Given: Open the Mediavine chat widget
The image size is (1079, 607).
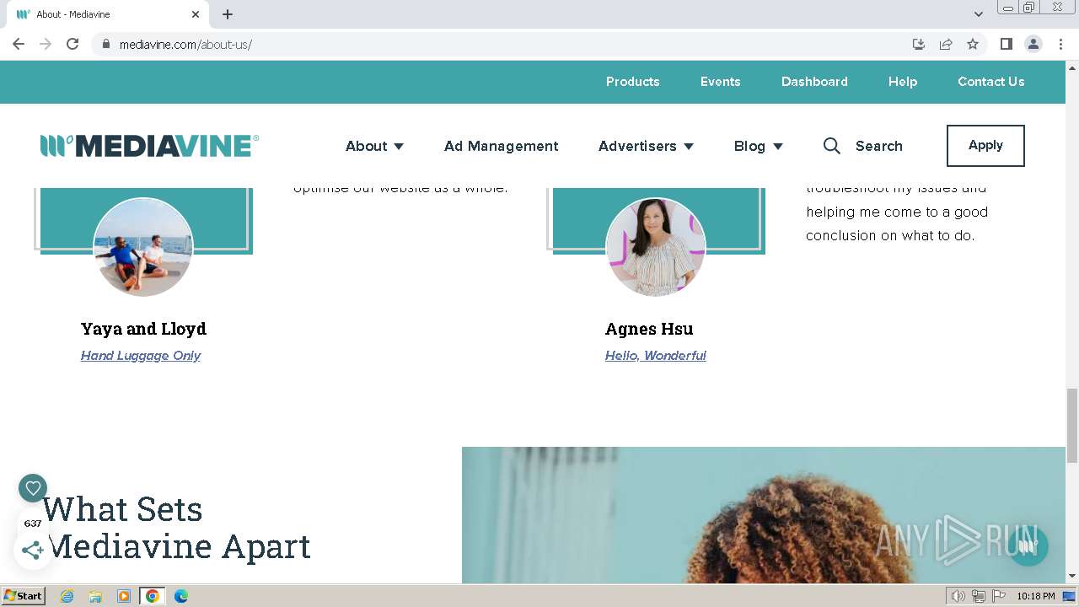Looking at the screenshot, I should tap(1027, 545).
